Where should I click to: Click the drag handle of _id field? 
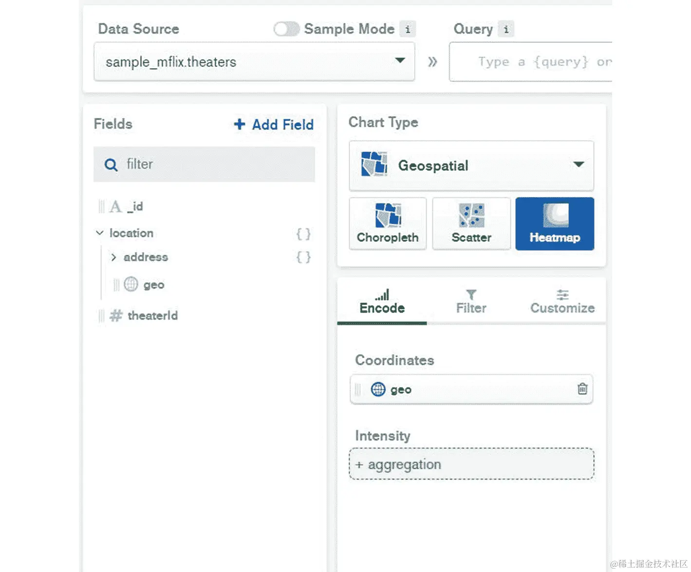(x=101, y=207)
